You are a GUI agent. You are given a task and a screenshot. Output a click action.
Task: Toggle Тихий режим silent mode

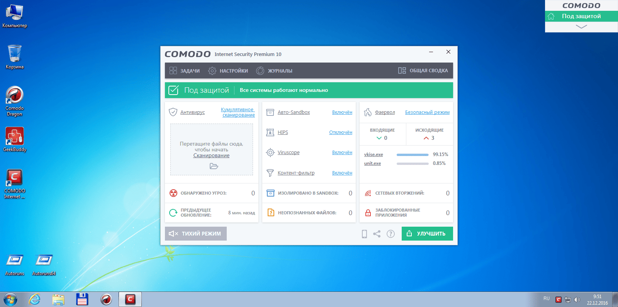196,234
